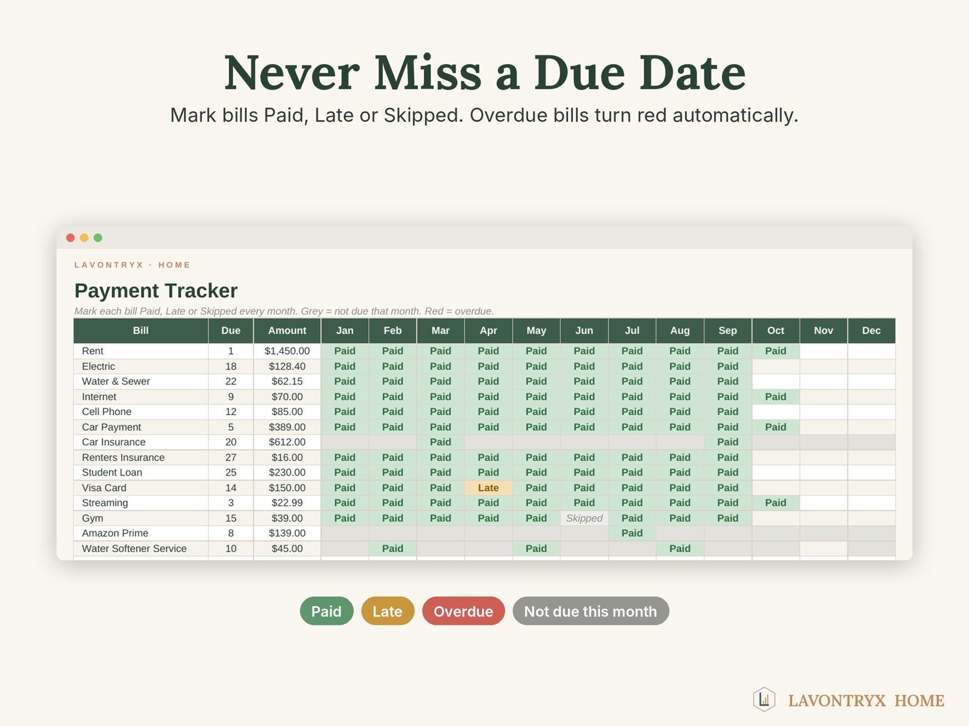Click the Lavontryx Home hexagon logo icon

[764, 699]
